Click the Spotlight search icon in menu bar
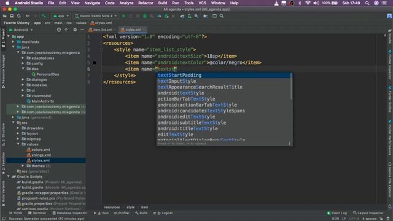 click(367, 3)
